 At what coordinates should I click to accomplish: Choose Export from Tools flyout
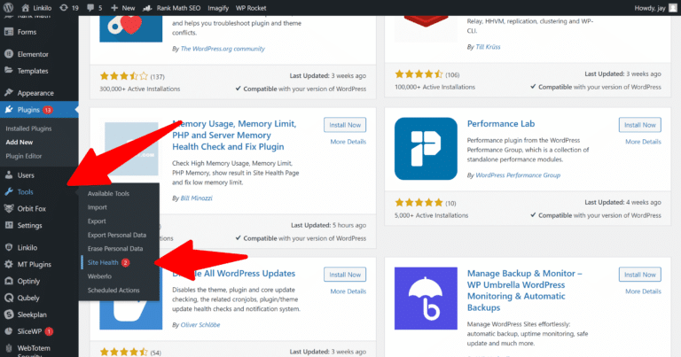pyautogui.click(x=97, y=221)
